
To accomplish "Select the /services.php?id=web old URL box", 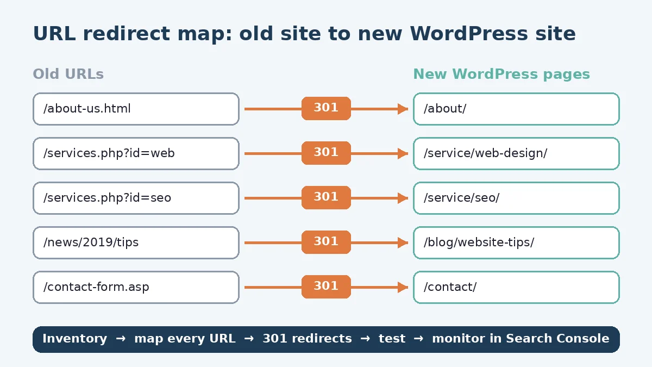I will tap(136, 153).
